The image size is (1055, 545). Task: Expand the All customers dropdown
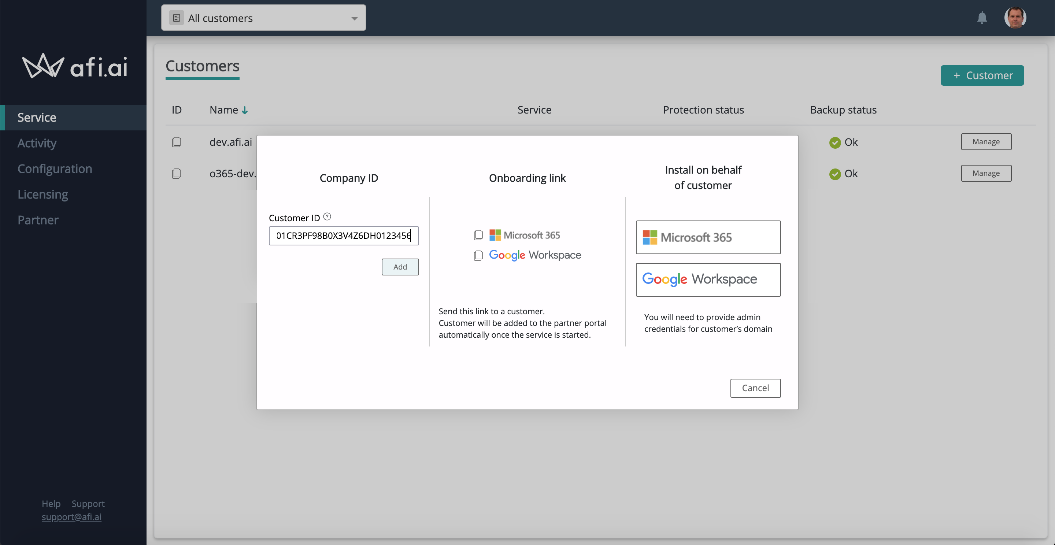click(264, 18)
